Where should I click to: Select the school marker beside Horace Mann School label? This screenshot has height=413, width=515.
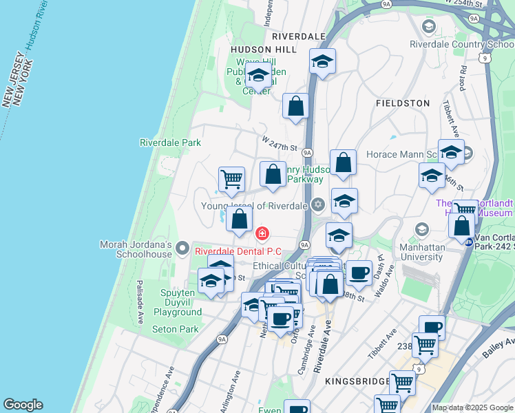451,152
